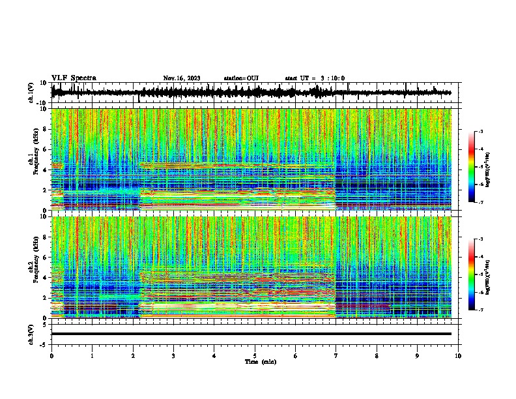The height and width of the screenshot is (399, 516).
Task: Click the time axis tick label '7'
Action: point(336,356)
